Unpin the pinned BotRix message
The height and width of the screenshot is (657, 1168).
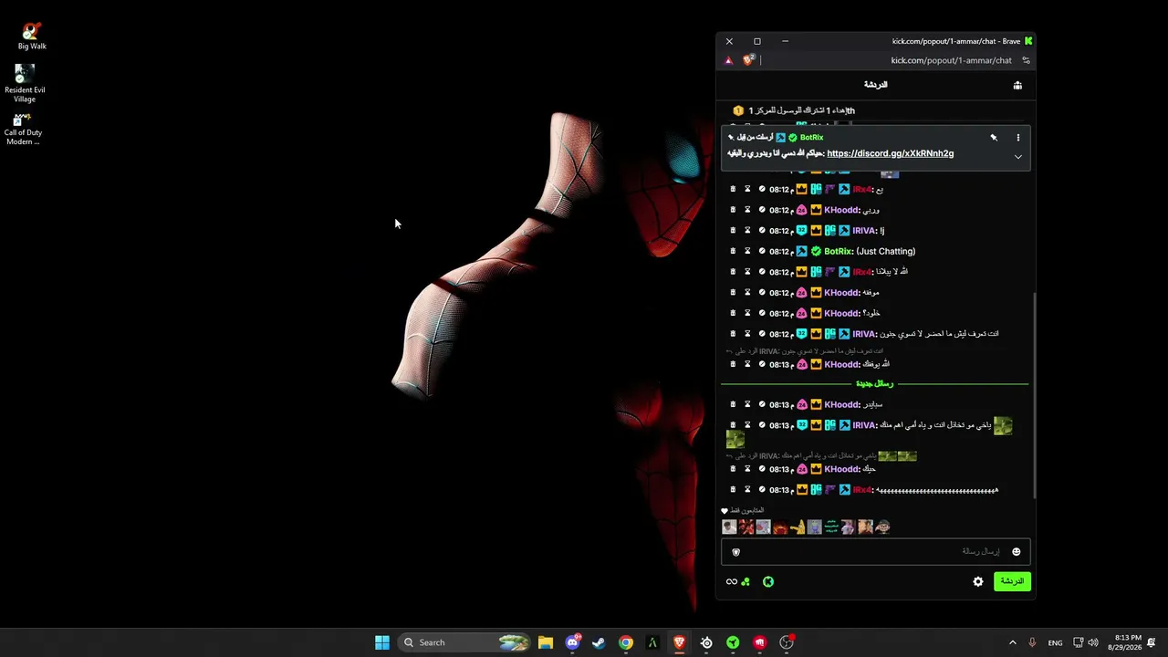click(x=994, y=138)
